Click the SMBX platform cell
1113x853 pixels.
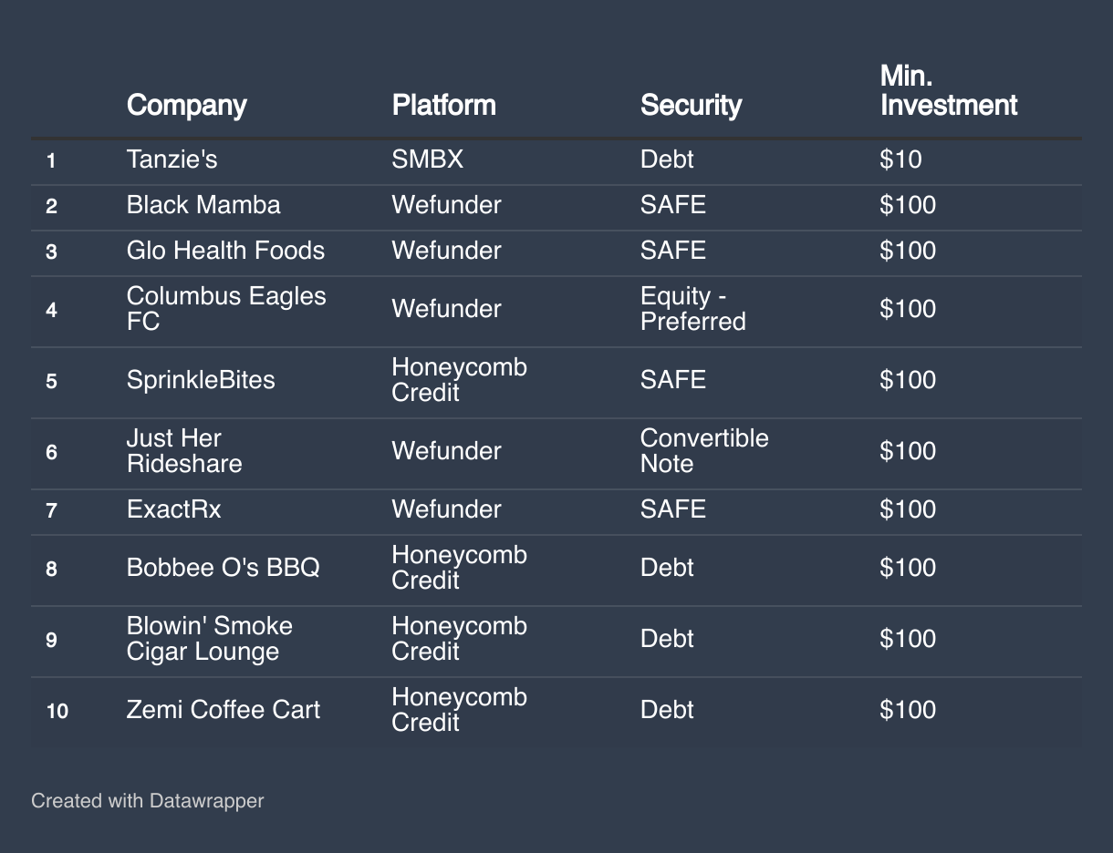(427, 159)
